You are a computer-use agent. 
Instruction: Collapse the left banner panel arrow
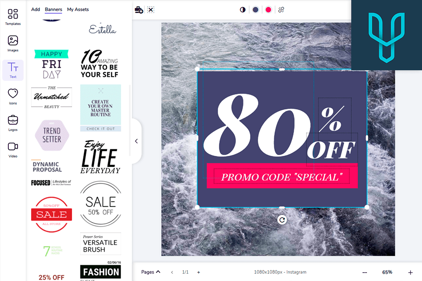tap(136, 141)
